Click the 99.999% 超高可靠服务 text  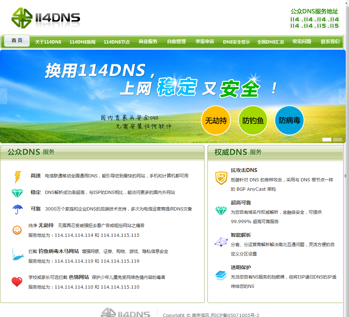pos(255,222)
